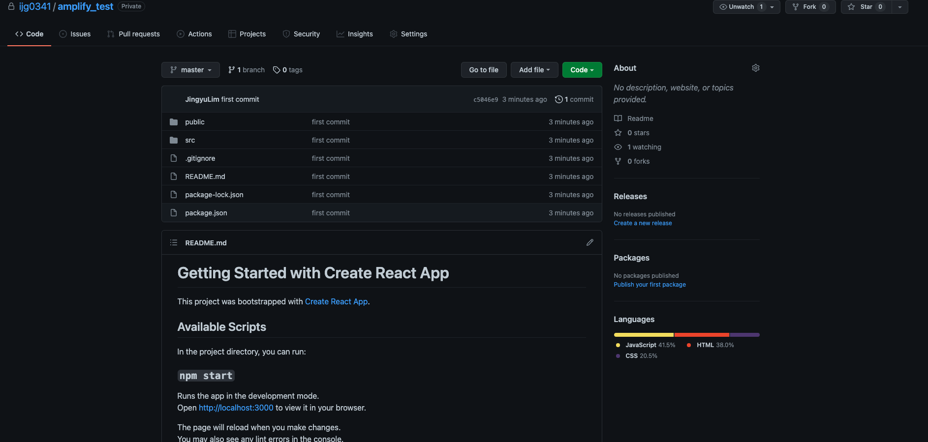The height and width of the screenshot is (442, 928).
Task: Open README table of contents list icon
Action: (174, 242)
